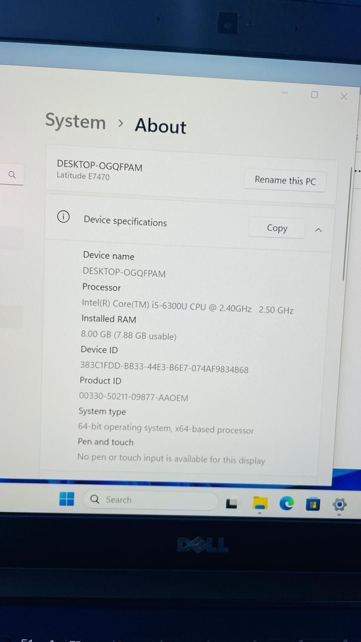
Task: Launch File Explorer from the taskbar
Action: tap(260, 503)
